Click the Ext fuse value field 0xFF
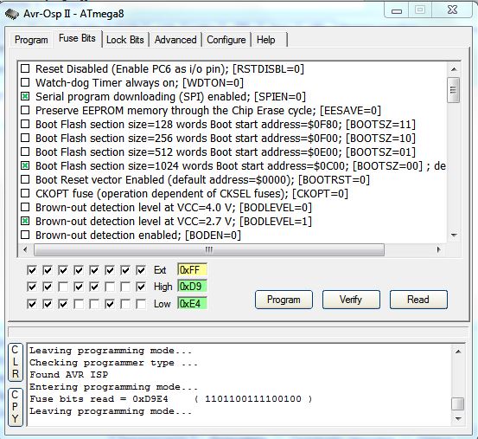Screen dimensions: 478x439 (x=193, y=270)
